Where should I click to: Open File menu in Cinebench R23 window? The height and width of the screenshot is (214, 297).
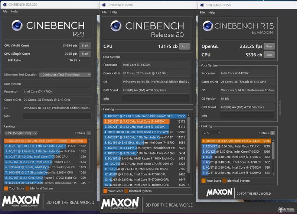click(x=5, y=12)
